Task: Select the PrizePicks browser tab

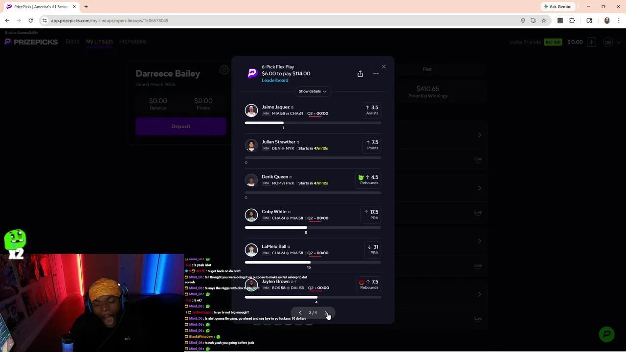Action: click(x=41, y=7)
